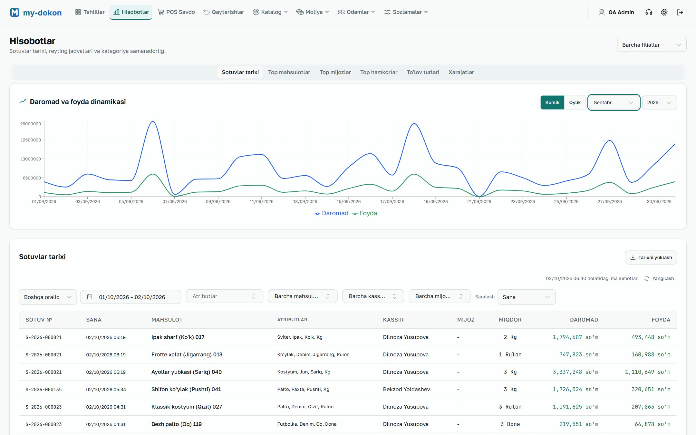This screenshot has height=435, width=696.
Task: Go to Tahlillar page
Action: click(90, 12)
